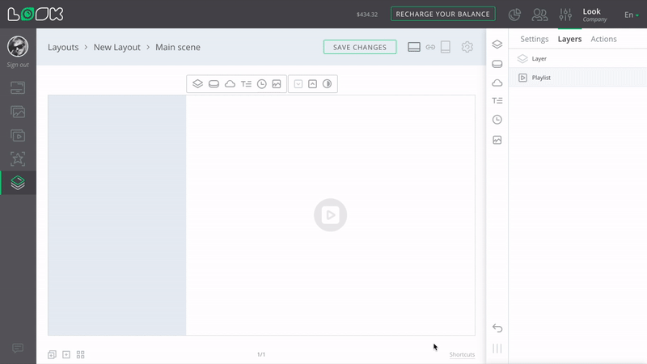Image resolution: width=647 pixels, height=364 pixels.
Task: Insert a text element from canvas toolbar
Action: (246, 84)
